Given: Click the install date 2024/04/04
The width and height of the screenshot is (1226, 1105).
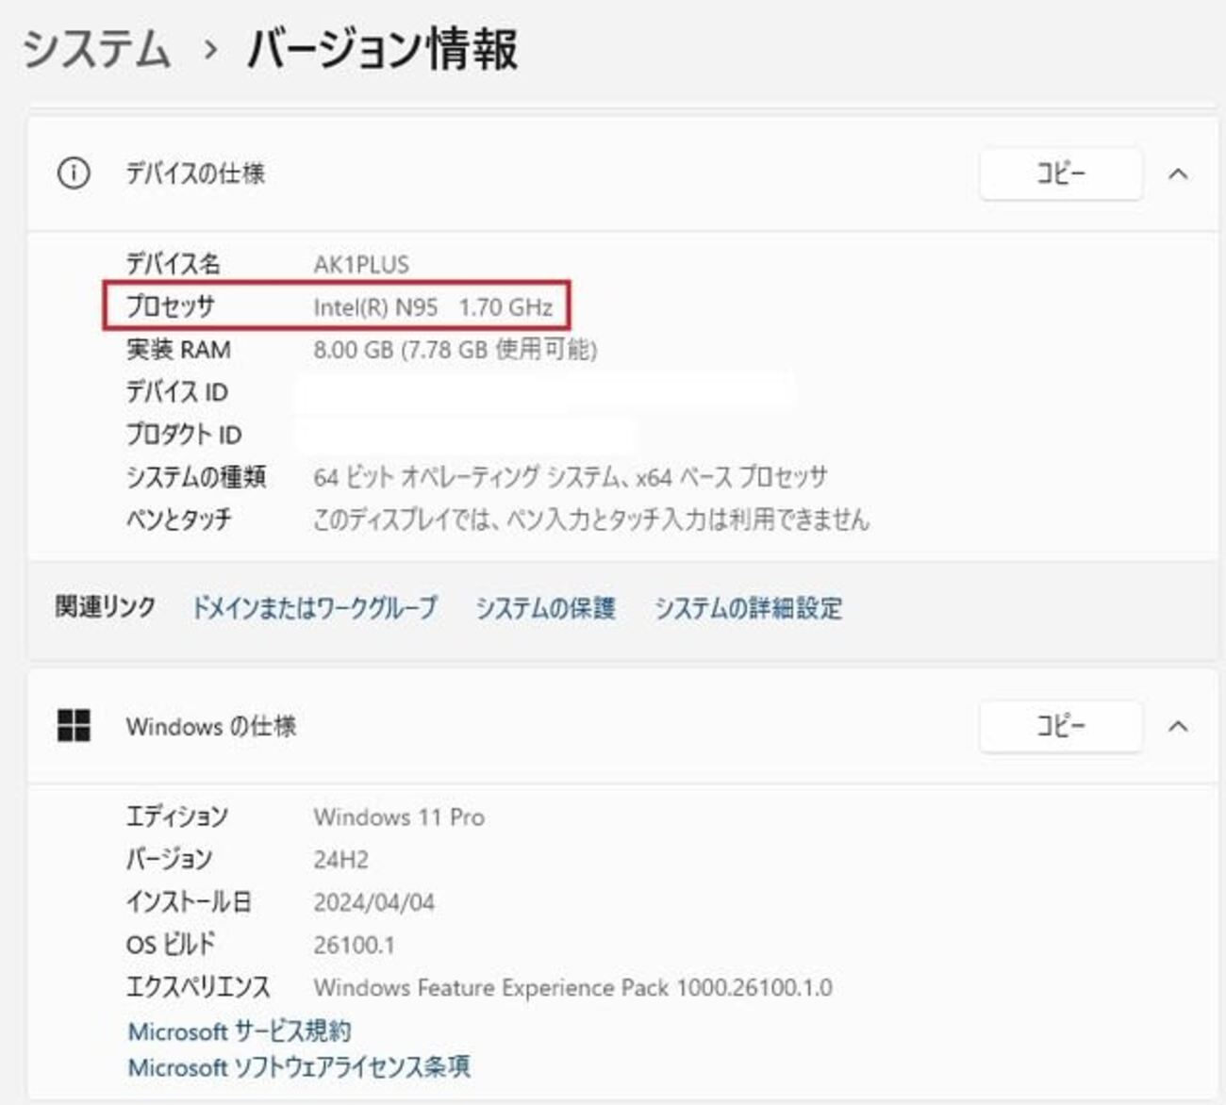Looking at the screenshot, I should pos(374,902).
